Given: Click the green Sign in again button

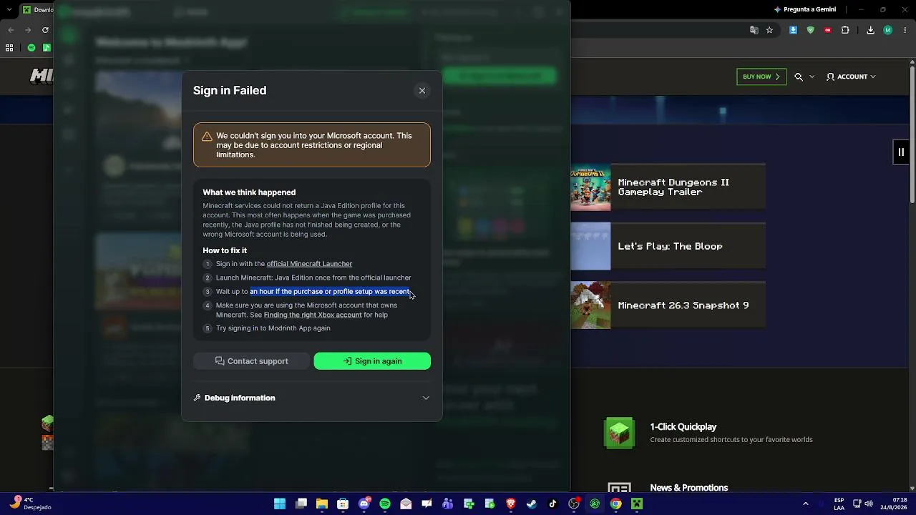Looking at the screenshot, I should 372,361.
